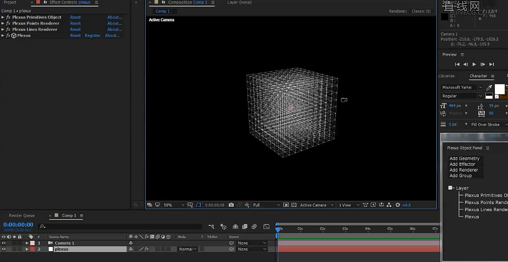Screen dimensions: 508x262
Task: Switch to the Render Queue tab
Action: point(22,215)
